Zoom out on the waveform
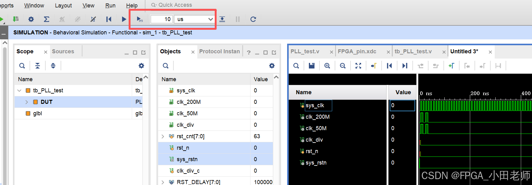 pyautogui.click(x=343, y=66)
